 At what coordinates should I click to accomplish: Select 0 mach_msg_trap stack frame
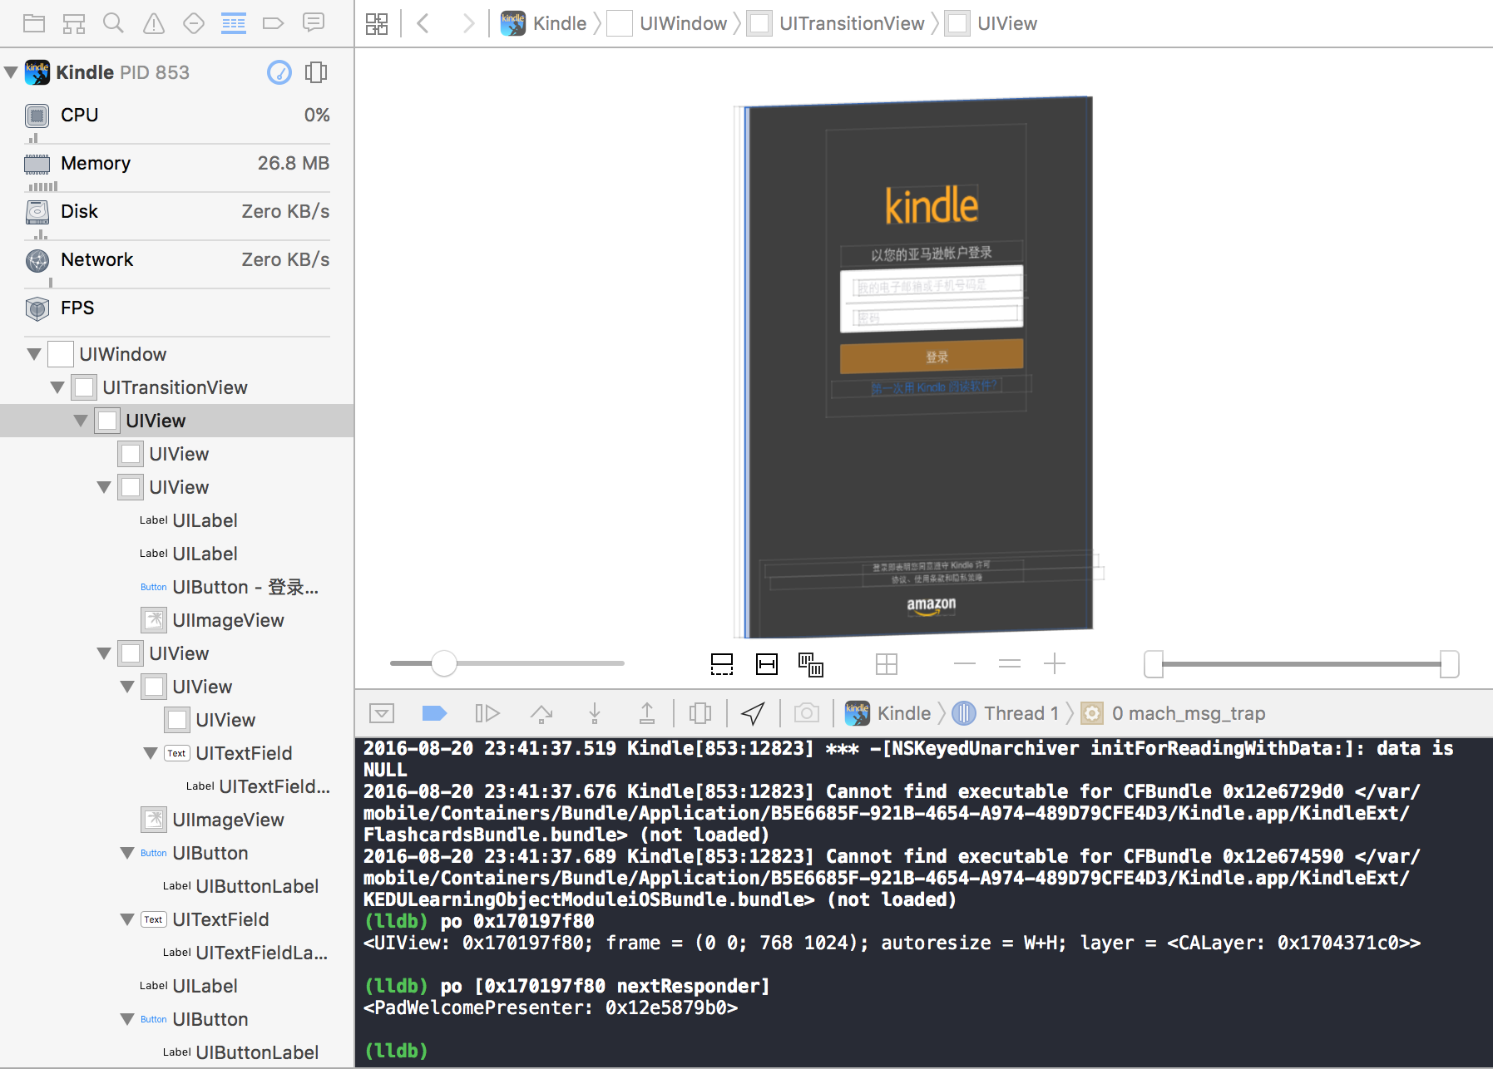tap(1174, 713)
